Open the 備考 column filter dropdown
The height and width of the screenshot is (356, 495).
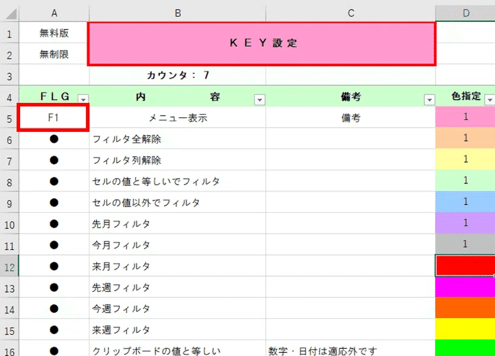(x=429, y=100)
